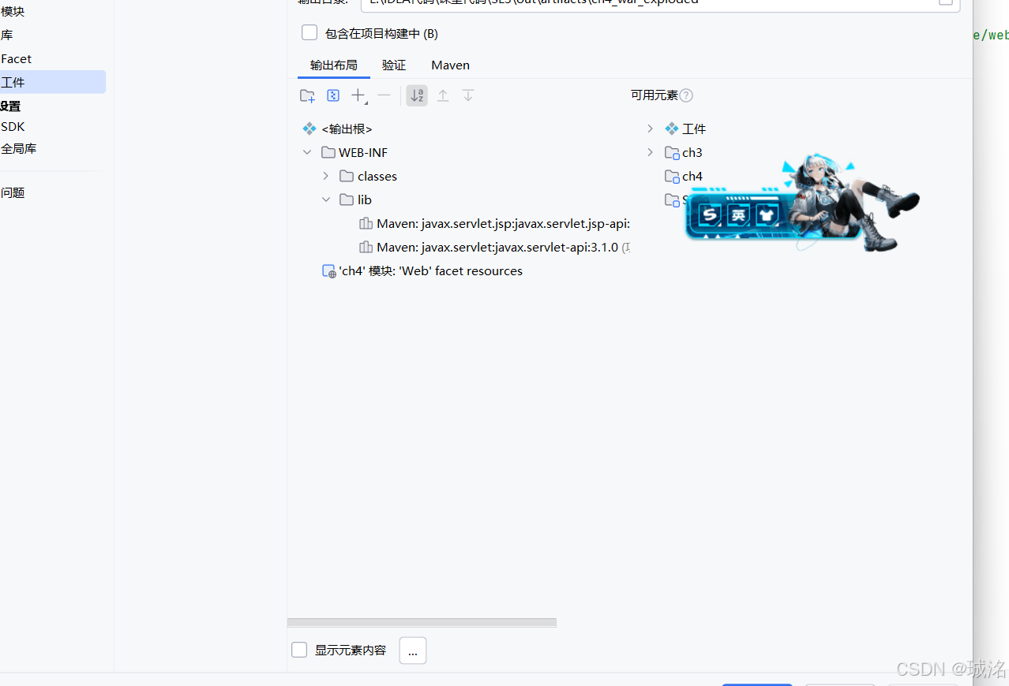
Task: Select 'ch4' 模块: 'Web' facet resources row
Action: coord(422,270)
